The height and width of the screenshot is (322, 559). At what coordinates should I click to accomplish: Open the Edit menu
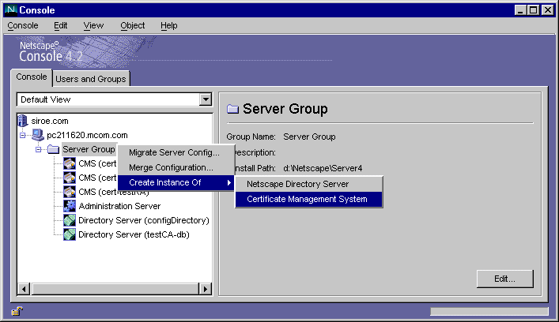(x=61, y=25)
